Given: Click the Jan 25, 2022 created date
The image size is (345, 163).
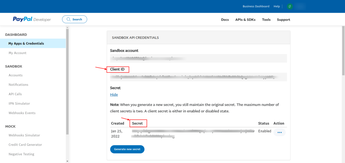Looking at the screenshot, I should (x=117, y=133).
